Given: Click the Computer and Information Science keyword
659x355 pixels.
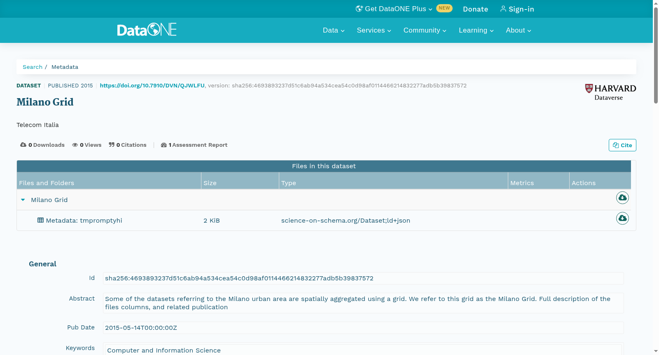Looking at the screenshot, I should coord(164,350).
